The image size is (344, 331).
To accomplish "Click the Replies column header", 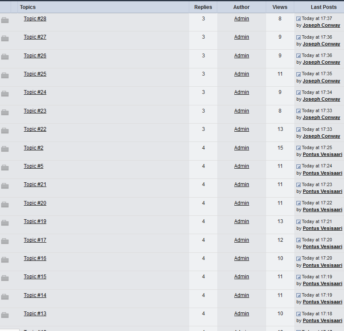I will 203,7.
